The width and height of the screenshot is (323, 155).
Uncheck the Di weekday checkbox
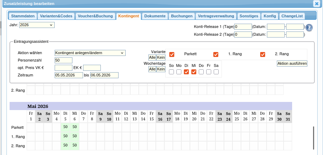tap(186, 72)
